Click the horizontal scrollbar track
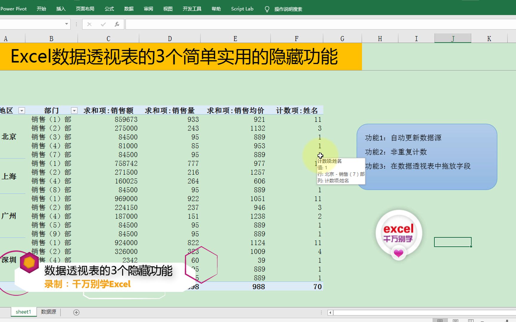This screenshot has width=516, height=322. (x=424, y=313)
